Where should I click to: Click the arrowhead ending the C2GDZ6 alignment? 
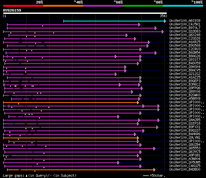click(135, 39)
